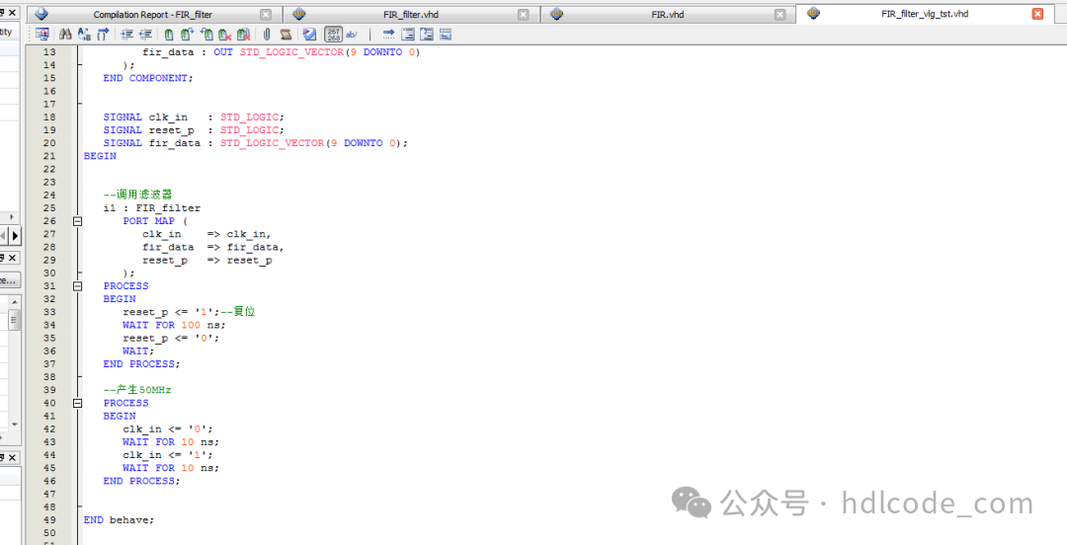Image resolution: width=1067 pixels, height=545 pixels.
Task: Collapse the PORT MAP block at line 26
Action: click(x=78, y=221)
